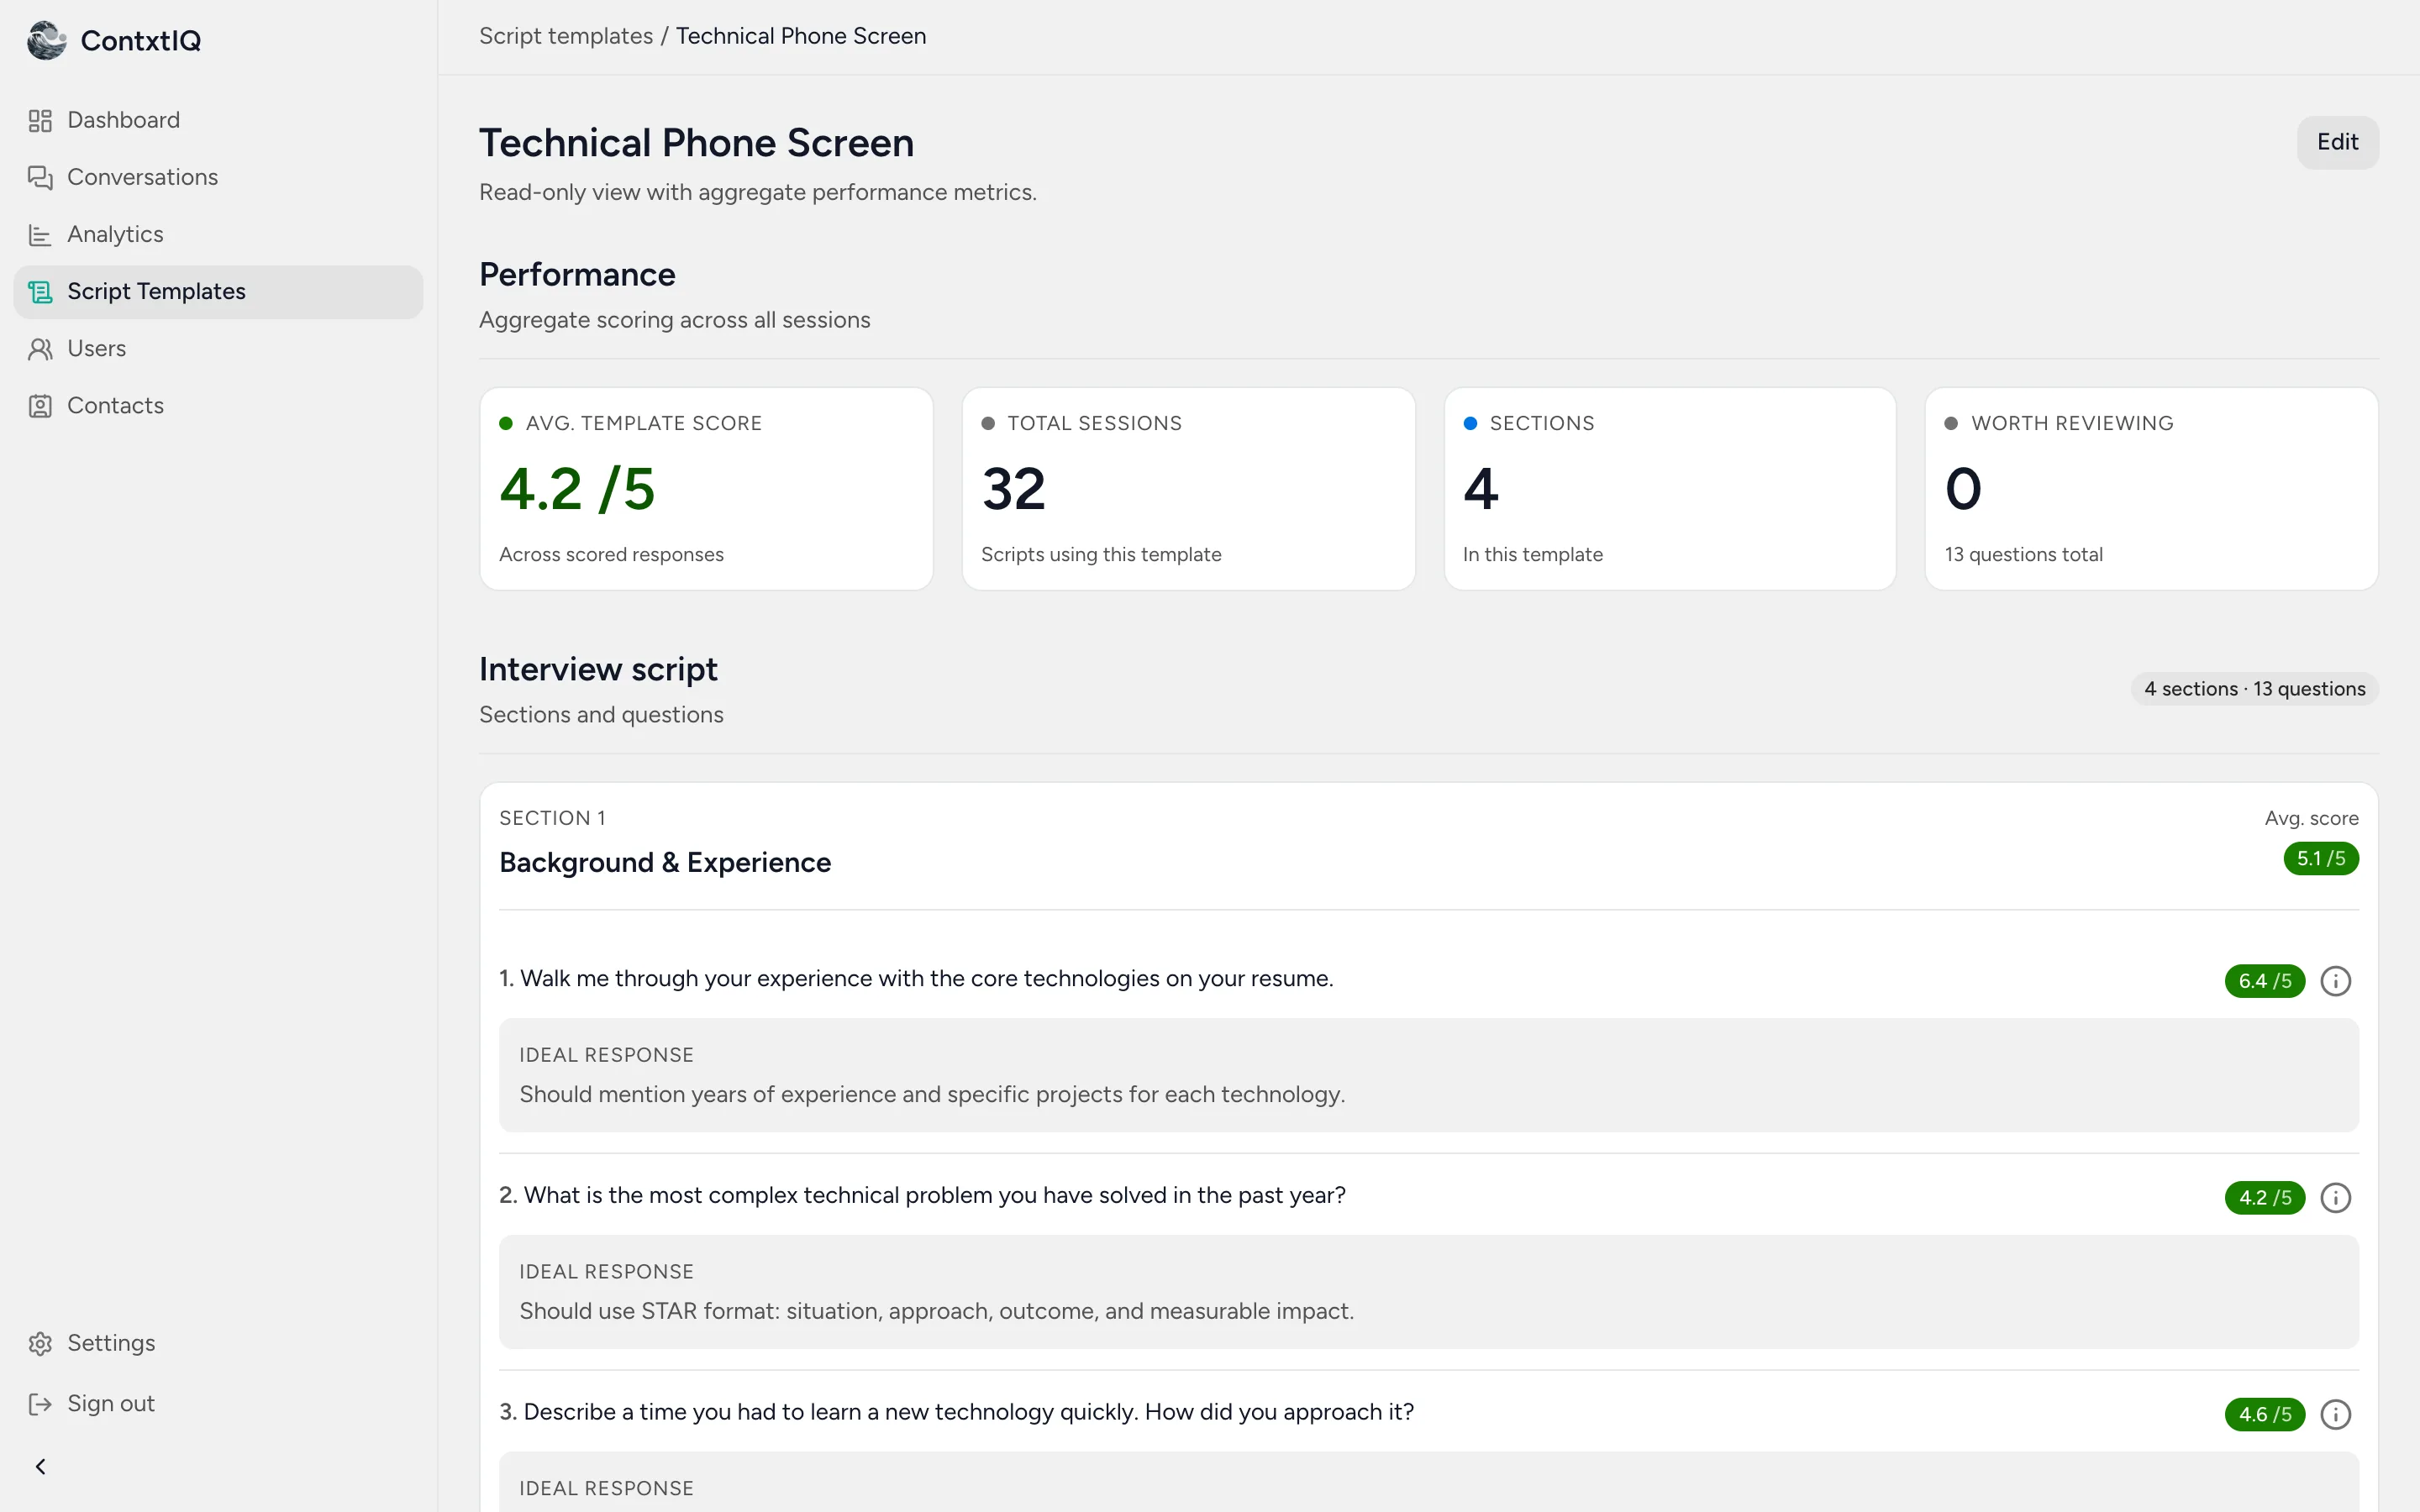Click the Analytics chart icon

pos(40,235)
